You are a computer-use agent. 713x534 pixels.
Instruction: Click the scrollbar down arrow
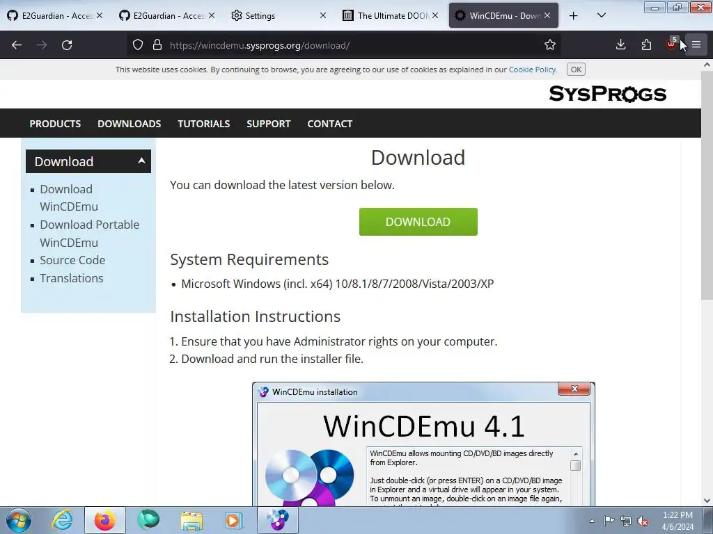click(707, 501)
